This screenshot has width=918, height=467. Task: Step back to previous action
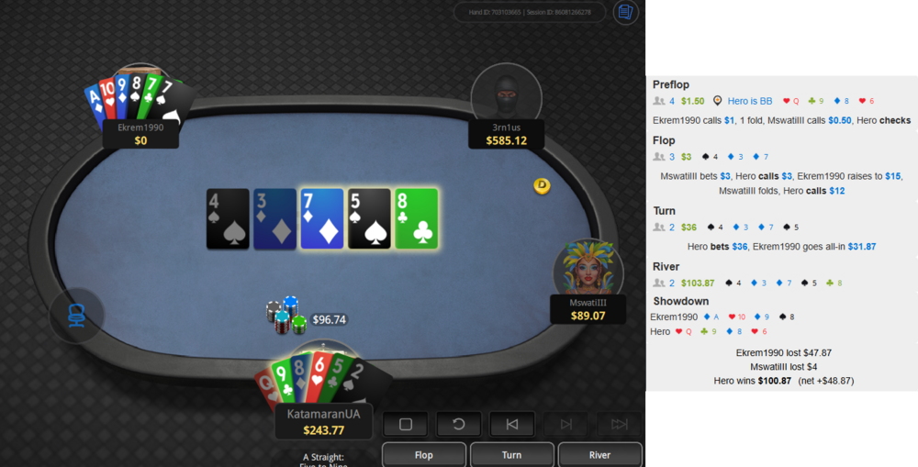(512, 424)
